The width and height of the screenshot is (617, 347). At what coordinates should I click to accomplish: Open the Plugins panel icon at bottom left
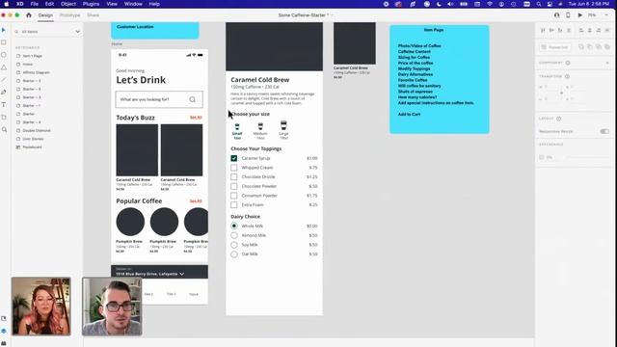[x=4, y=343]
